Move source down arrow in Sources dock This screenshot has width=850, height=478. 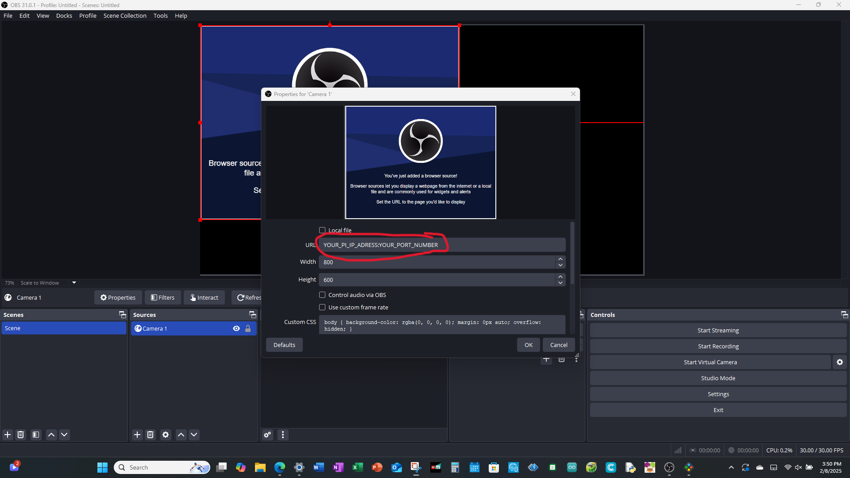tap(194, 435)
